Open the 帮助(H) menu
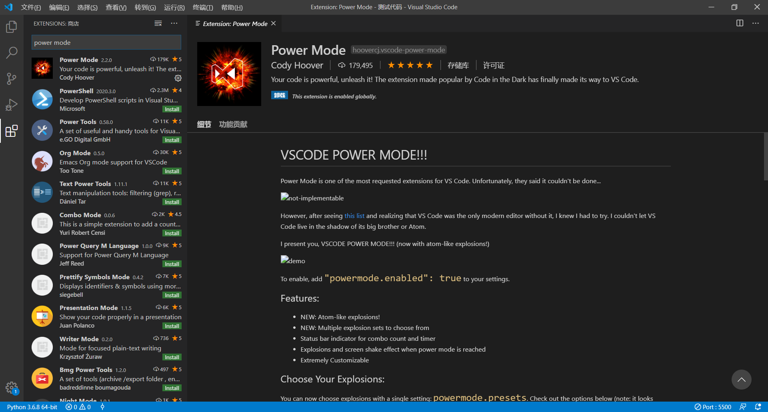The image size is (768, 412). (x=232, y=7)
